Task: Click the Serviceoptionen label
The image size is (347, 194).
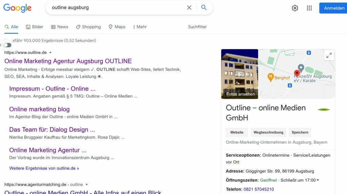Action: (x=243, y=155)
